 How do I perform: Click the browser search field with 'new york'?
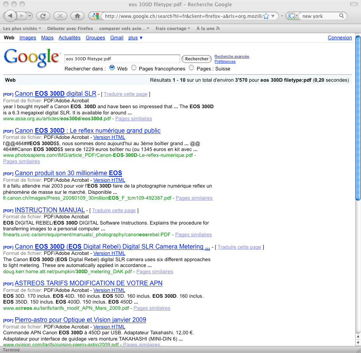point(319,16)
